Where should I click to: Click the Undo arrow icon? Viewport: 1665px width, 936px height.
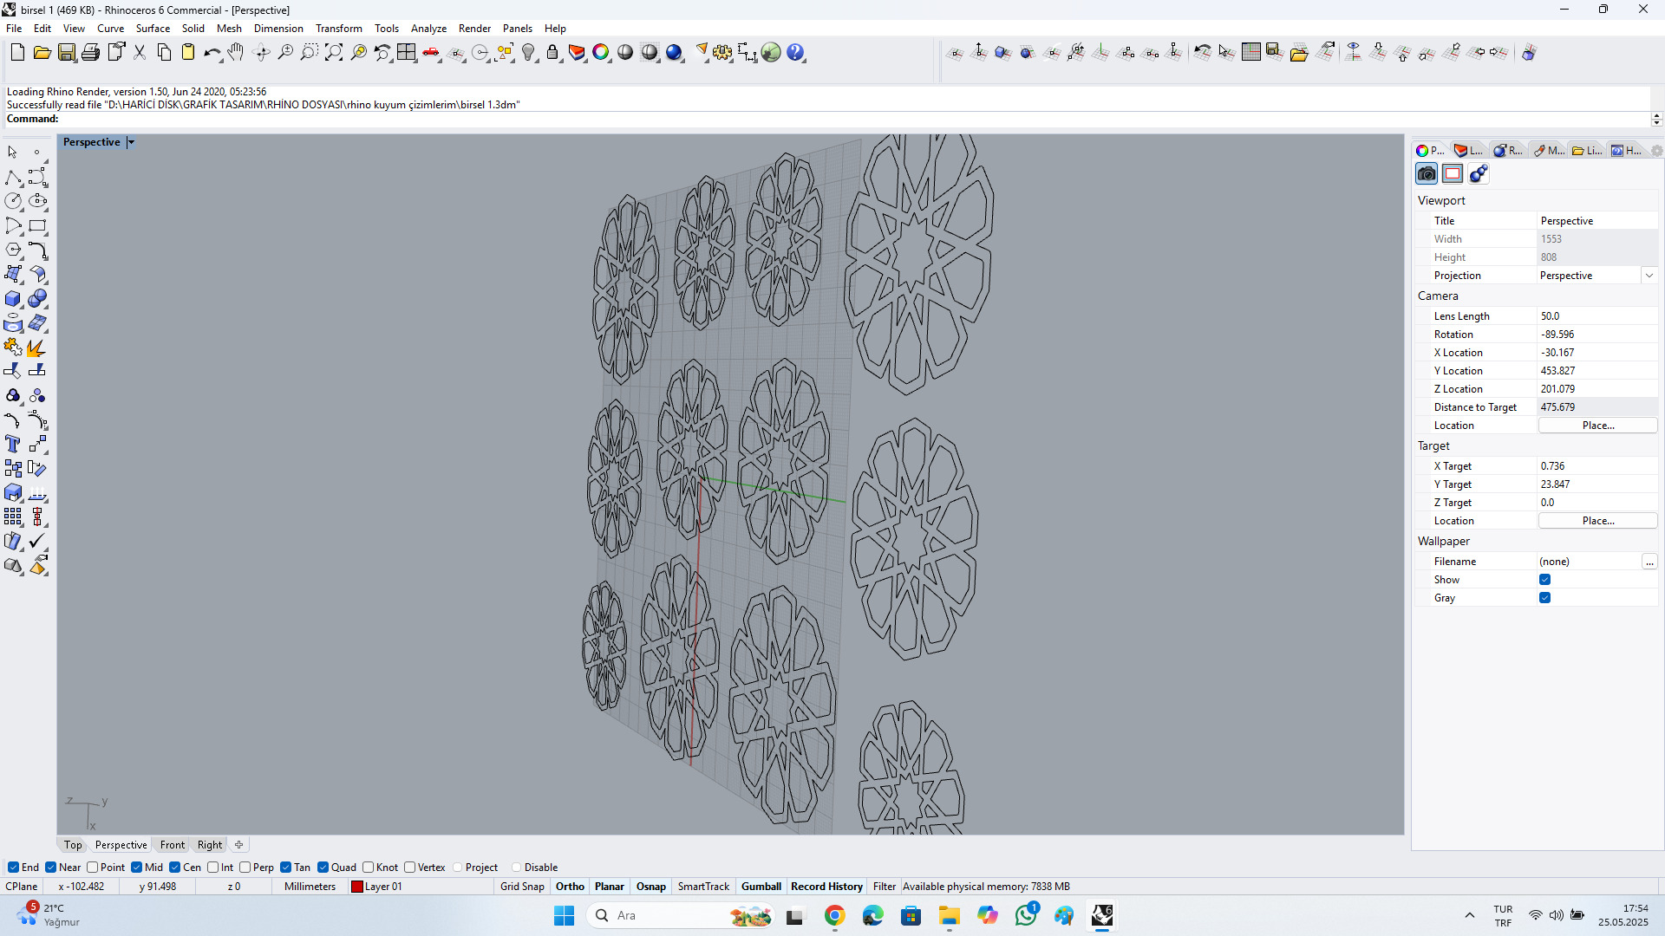click(x=212, y=53)
